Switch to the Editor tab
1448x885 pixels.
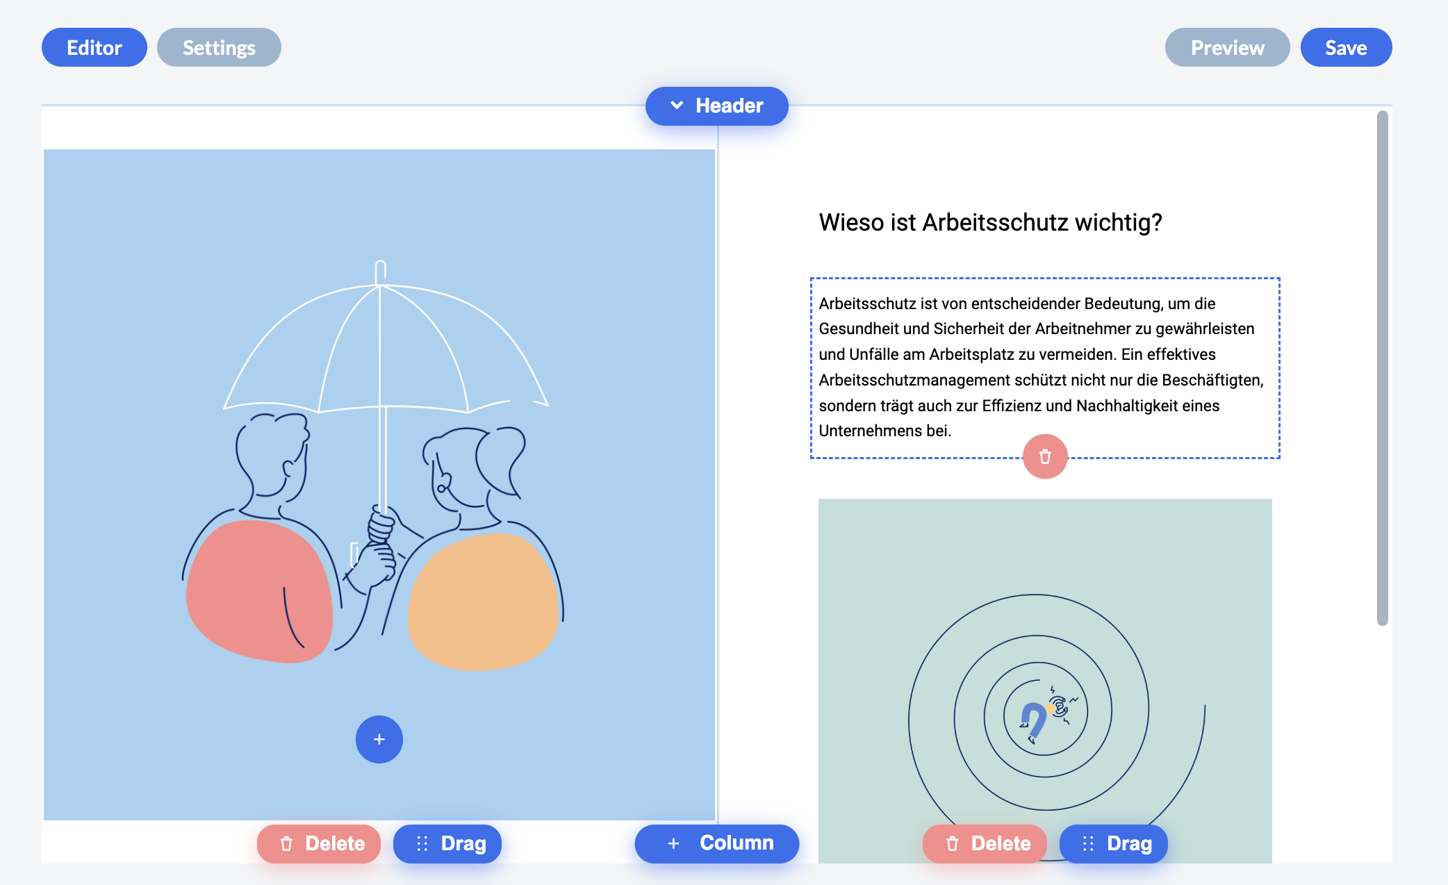[94, 47]
